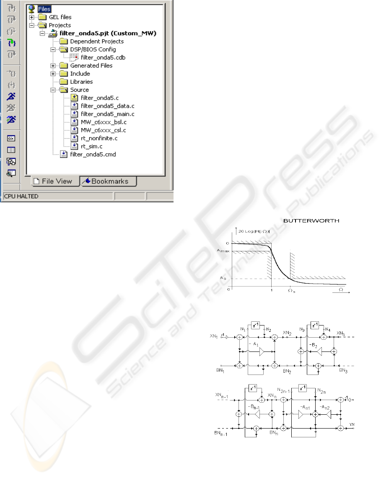This screenshot has width=381, height=478.
Task: Expand the GEL files folder
Action: [x=32, y=17]
